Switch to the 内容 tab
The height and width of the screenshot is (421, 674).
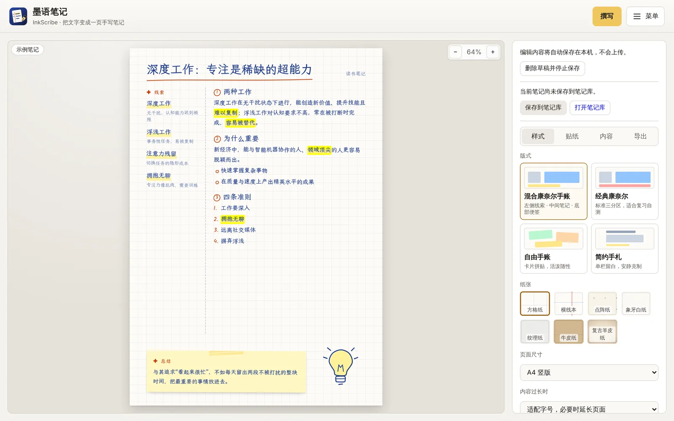tap(606, 136)
